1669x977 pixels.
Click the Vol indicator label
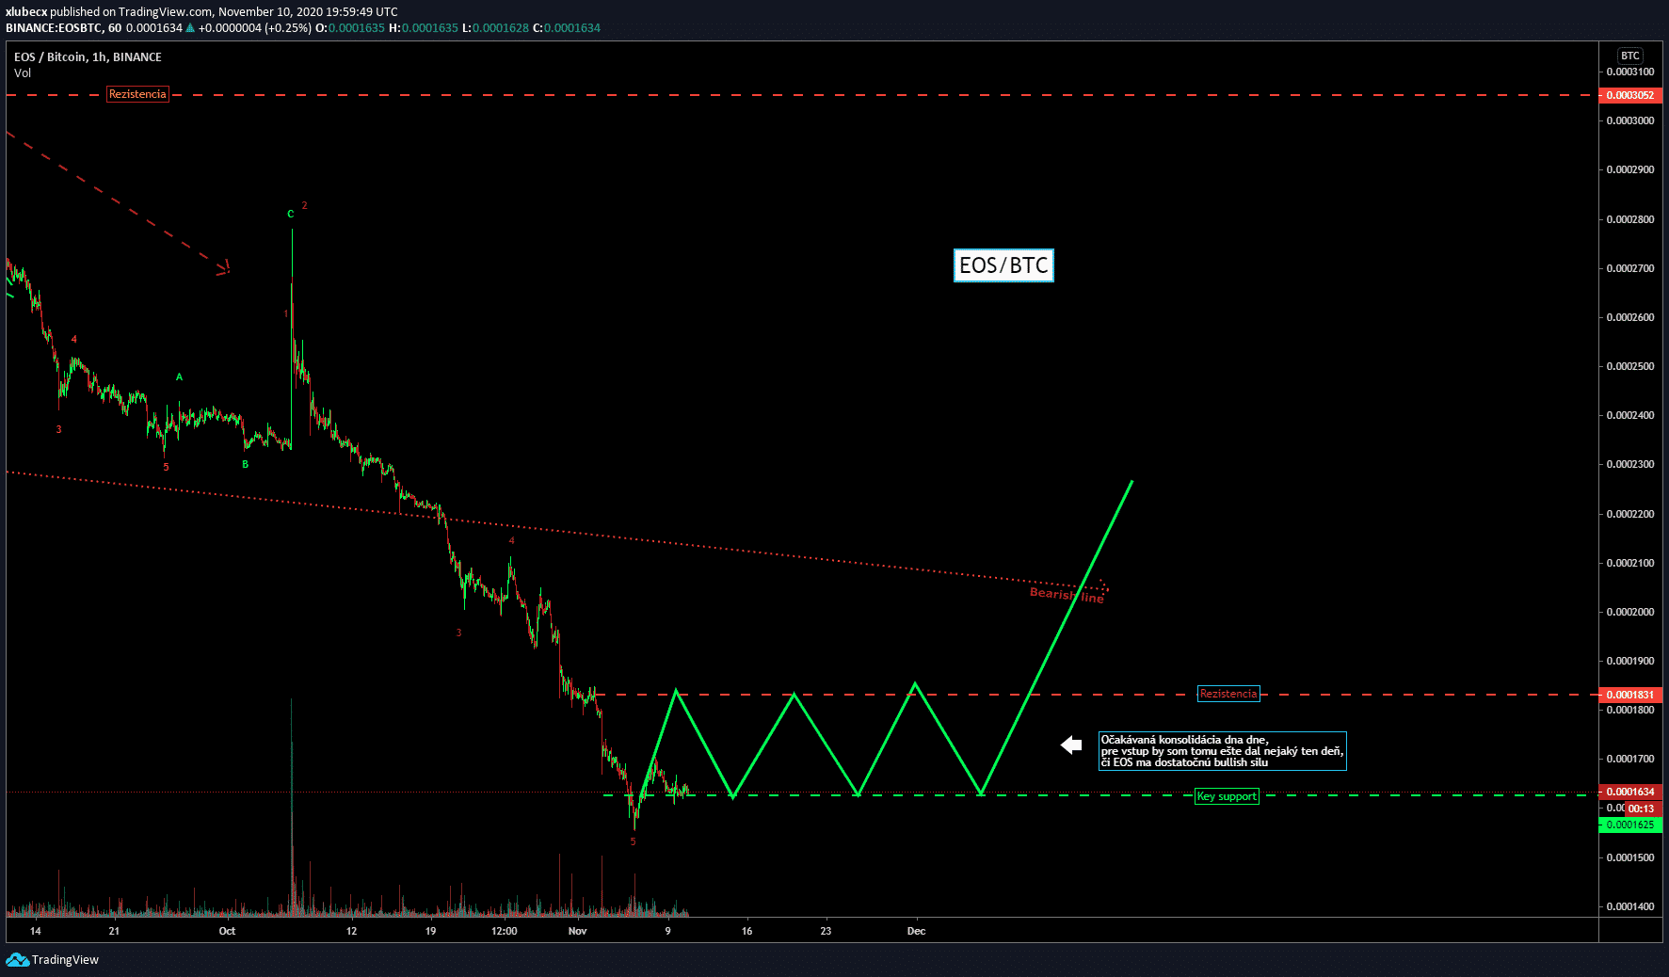(23, 73)
